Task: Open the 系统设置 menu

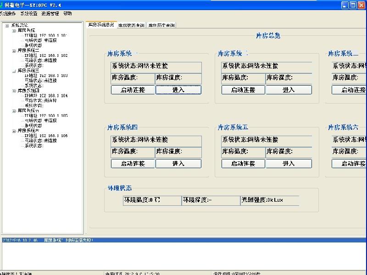Action: click(x=29, y=14)
